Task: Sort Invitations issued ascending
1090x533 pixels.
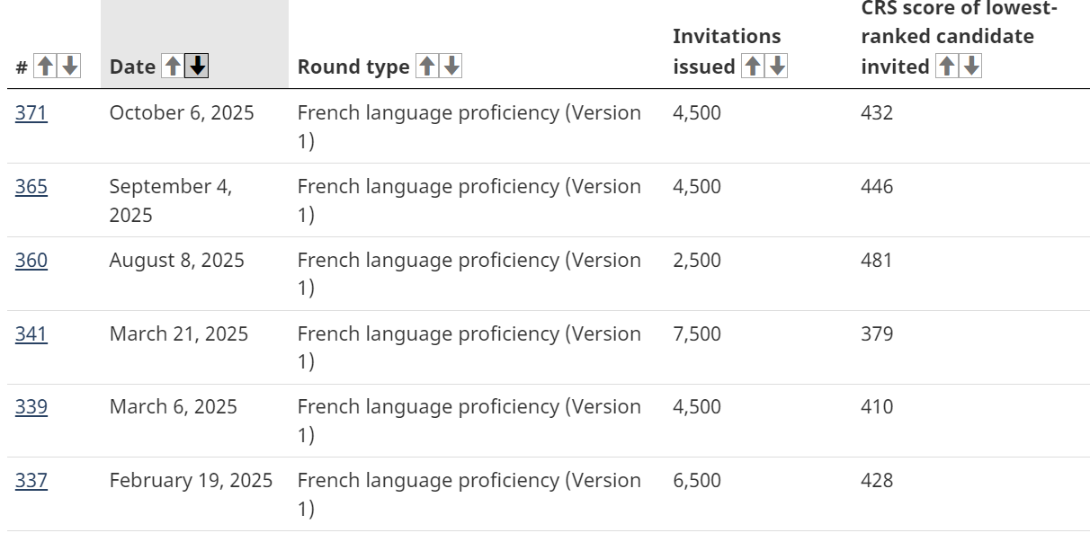Action: [x=753, y=66]
